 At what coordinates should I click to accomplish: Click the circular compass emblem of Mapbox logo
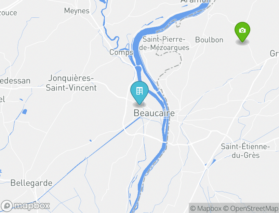tap(6, 206)
